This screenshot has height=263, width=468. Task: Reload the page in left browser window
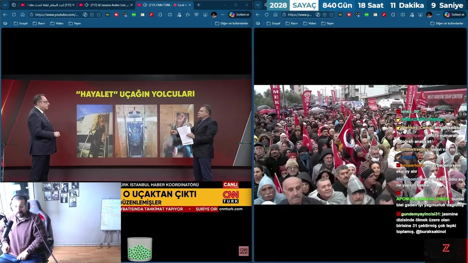14,15
